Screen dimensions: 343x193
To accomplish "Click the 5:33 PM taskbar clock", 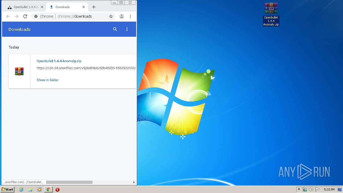I will coord(329,190).
